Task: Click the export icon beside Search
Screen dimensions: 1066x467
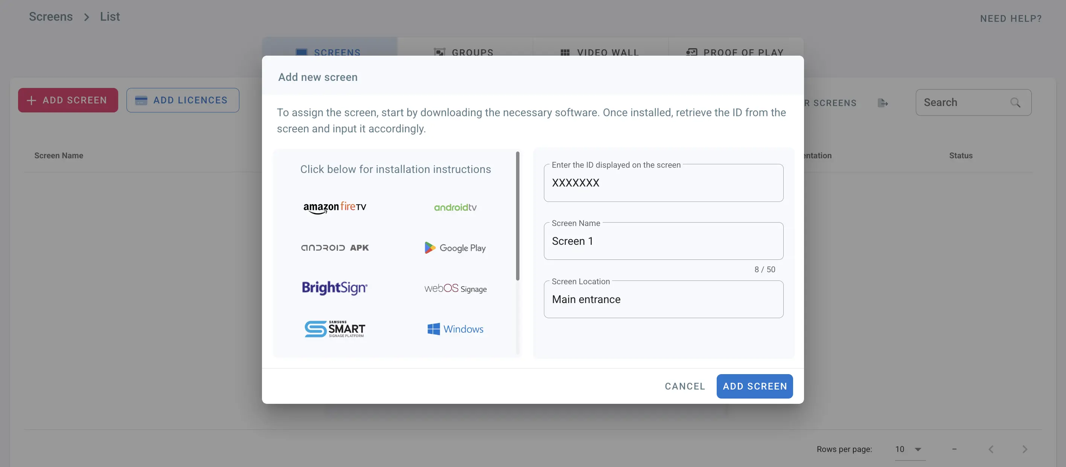Action: 882,103
